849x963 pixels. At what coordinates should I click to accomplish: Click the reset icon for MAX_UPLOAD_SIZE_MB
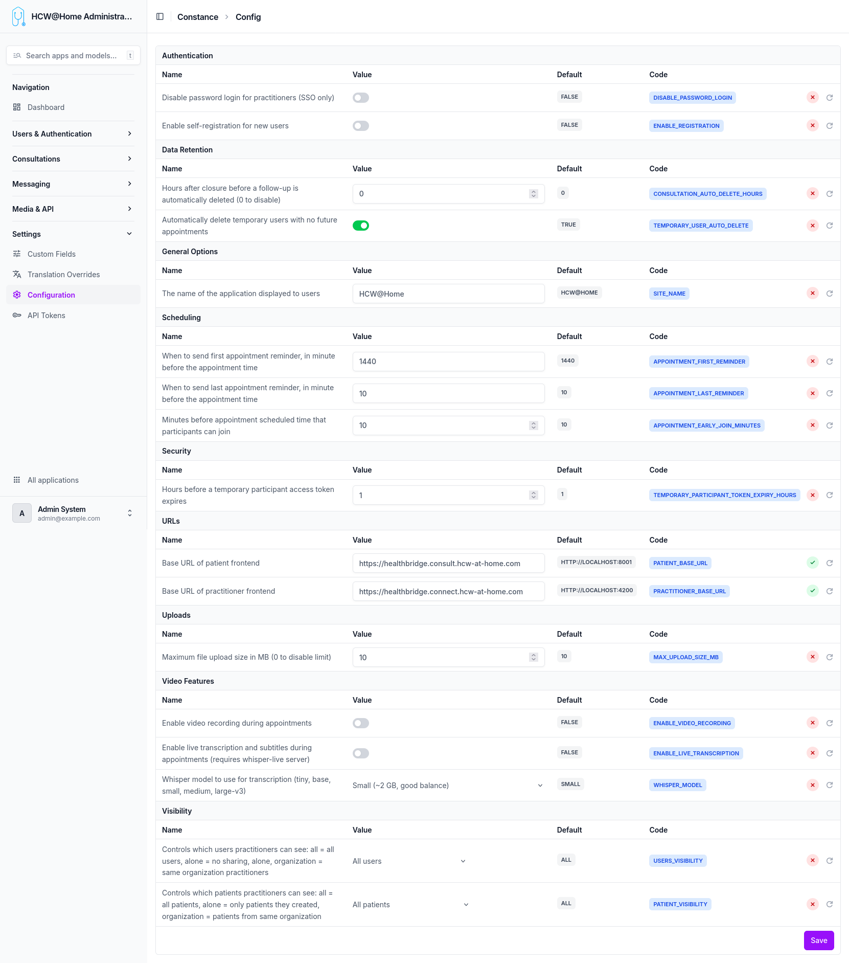tap(830, 657)
